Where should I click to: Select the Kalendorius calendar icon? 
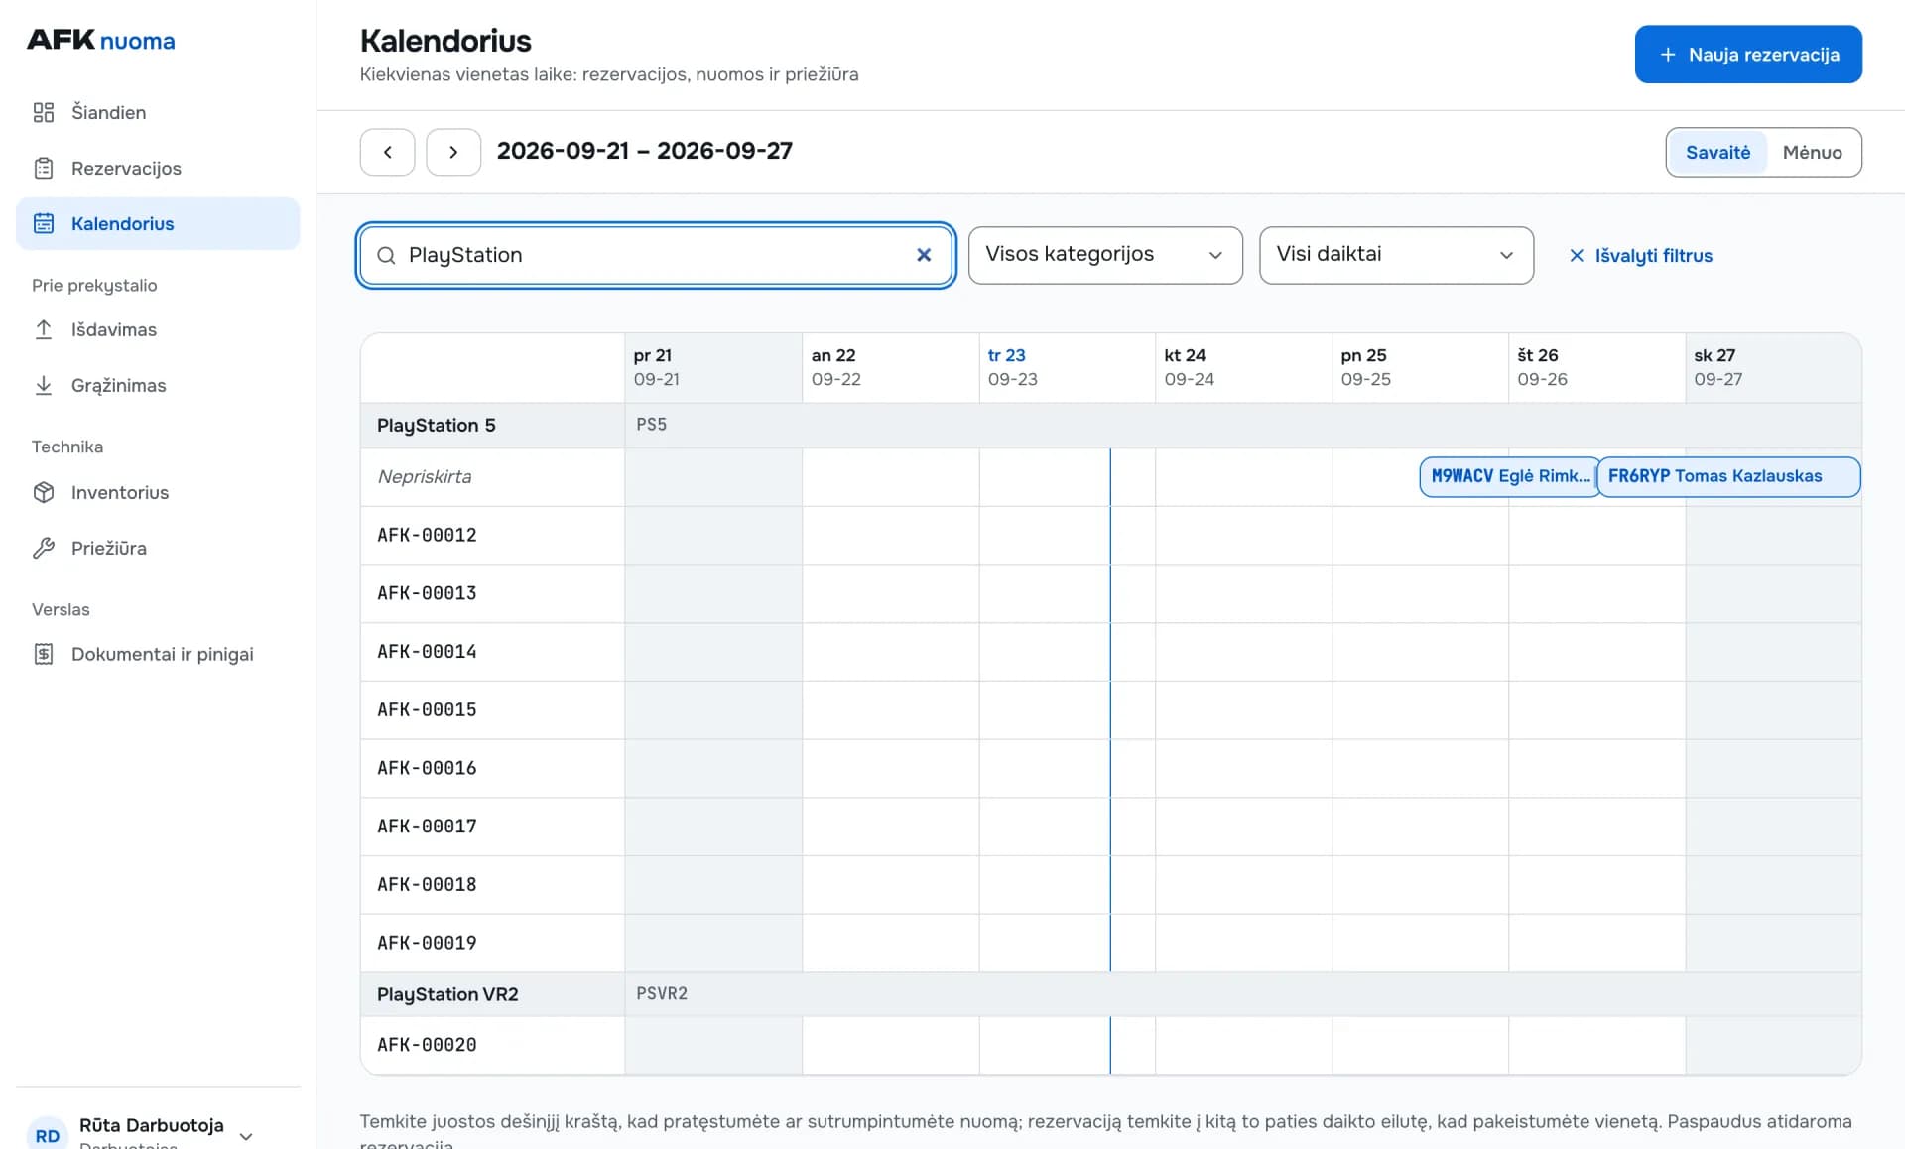tap(44, 223)
